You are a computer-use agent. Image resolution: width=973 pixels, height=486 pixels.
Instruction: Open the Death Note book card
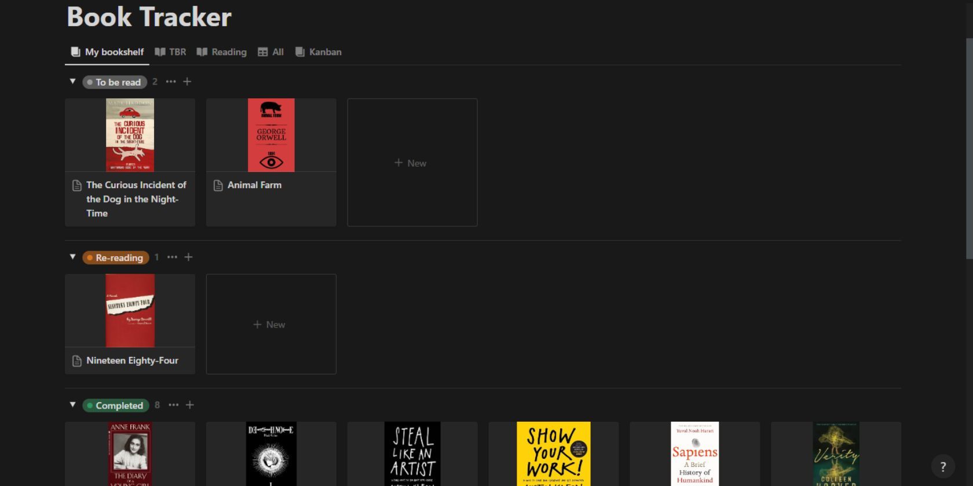coord(271,454)
